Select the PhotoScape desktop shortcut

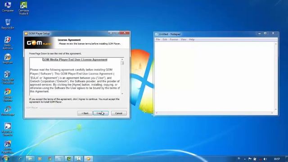[8, 111]
